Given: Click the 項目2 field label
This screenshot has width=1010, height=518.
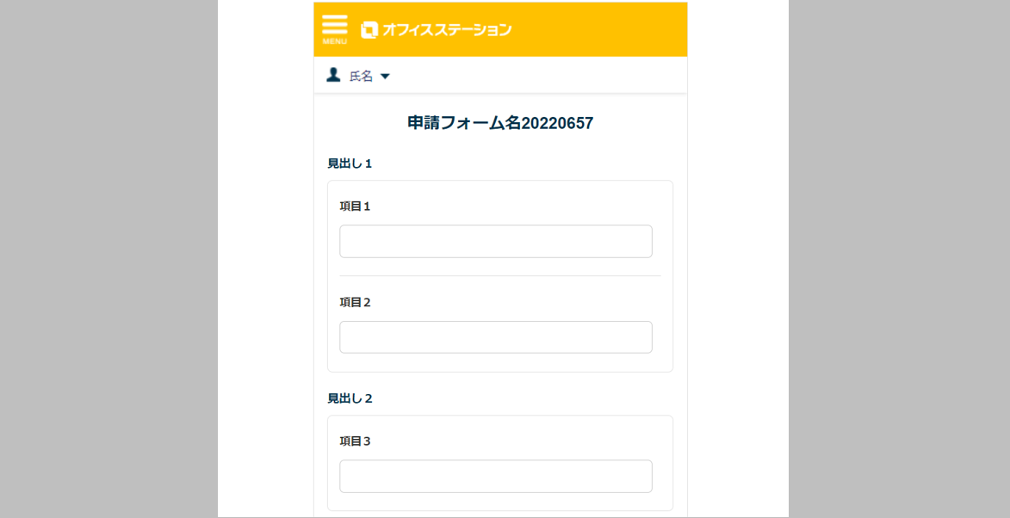Looking at the screenshot, I should click(355, 302).
